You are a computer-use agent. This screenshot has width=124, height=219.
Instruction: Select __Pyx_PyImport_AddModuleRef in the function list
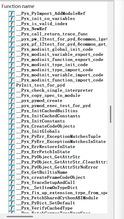pyautogui.click(x=51, y=14)
